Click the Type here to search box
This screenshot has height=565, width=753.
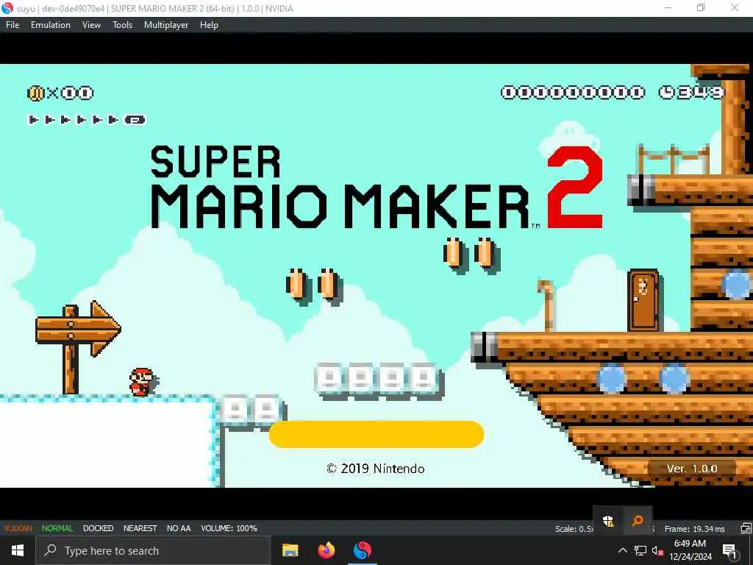click(x=153, y=550)
